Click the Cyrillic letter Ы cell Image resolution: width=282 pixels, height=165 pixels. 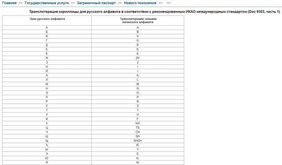click(47, 150)
